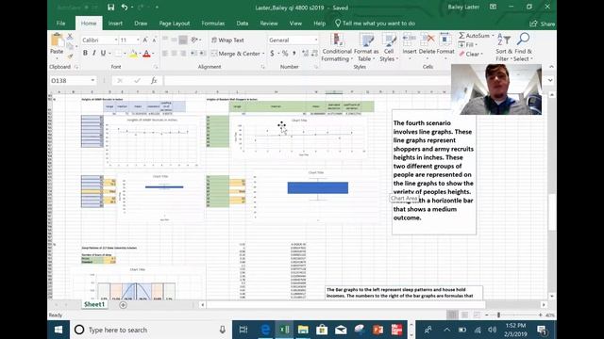The image size is (604, 339).
Task: Toggle Wrap Text
Action: pos(227,40)
